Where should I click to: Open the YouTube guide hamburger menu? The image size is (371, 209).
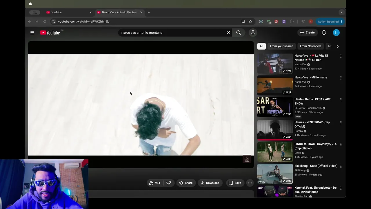32,33
